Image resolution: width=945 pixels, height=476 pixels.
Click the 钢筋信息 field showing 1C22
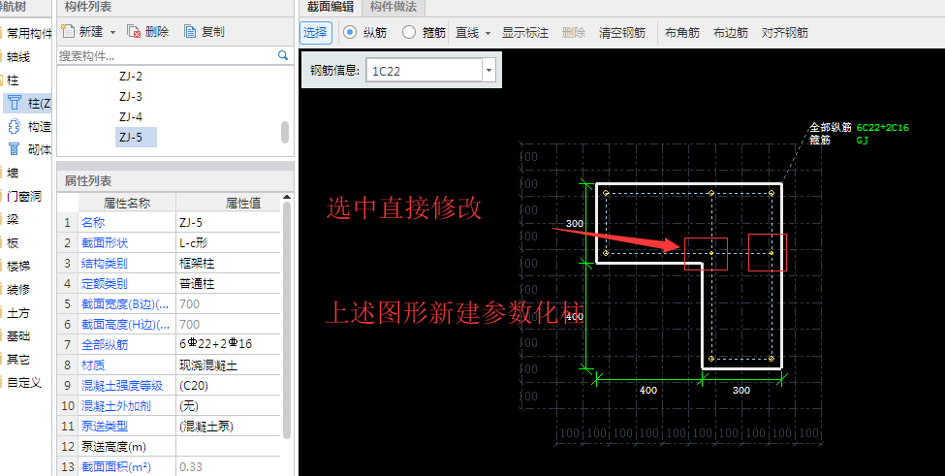point(424,71)
